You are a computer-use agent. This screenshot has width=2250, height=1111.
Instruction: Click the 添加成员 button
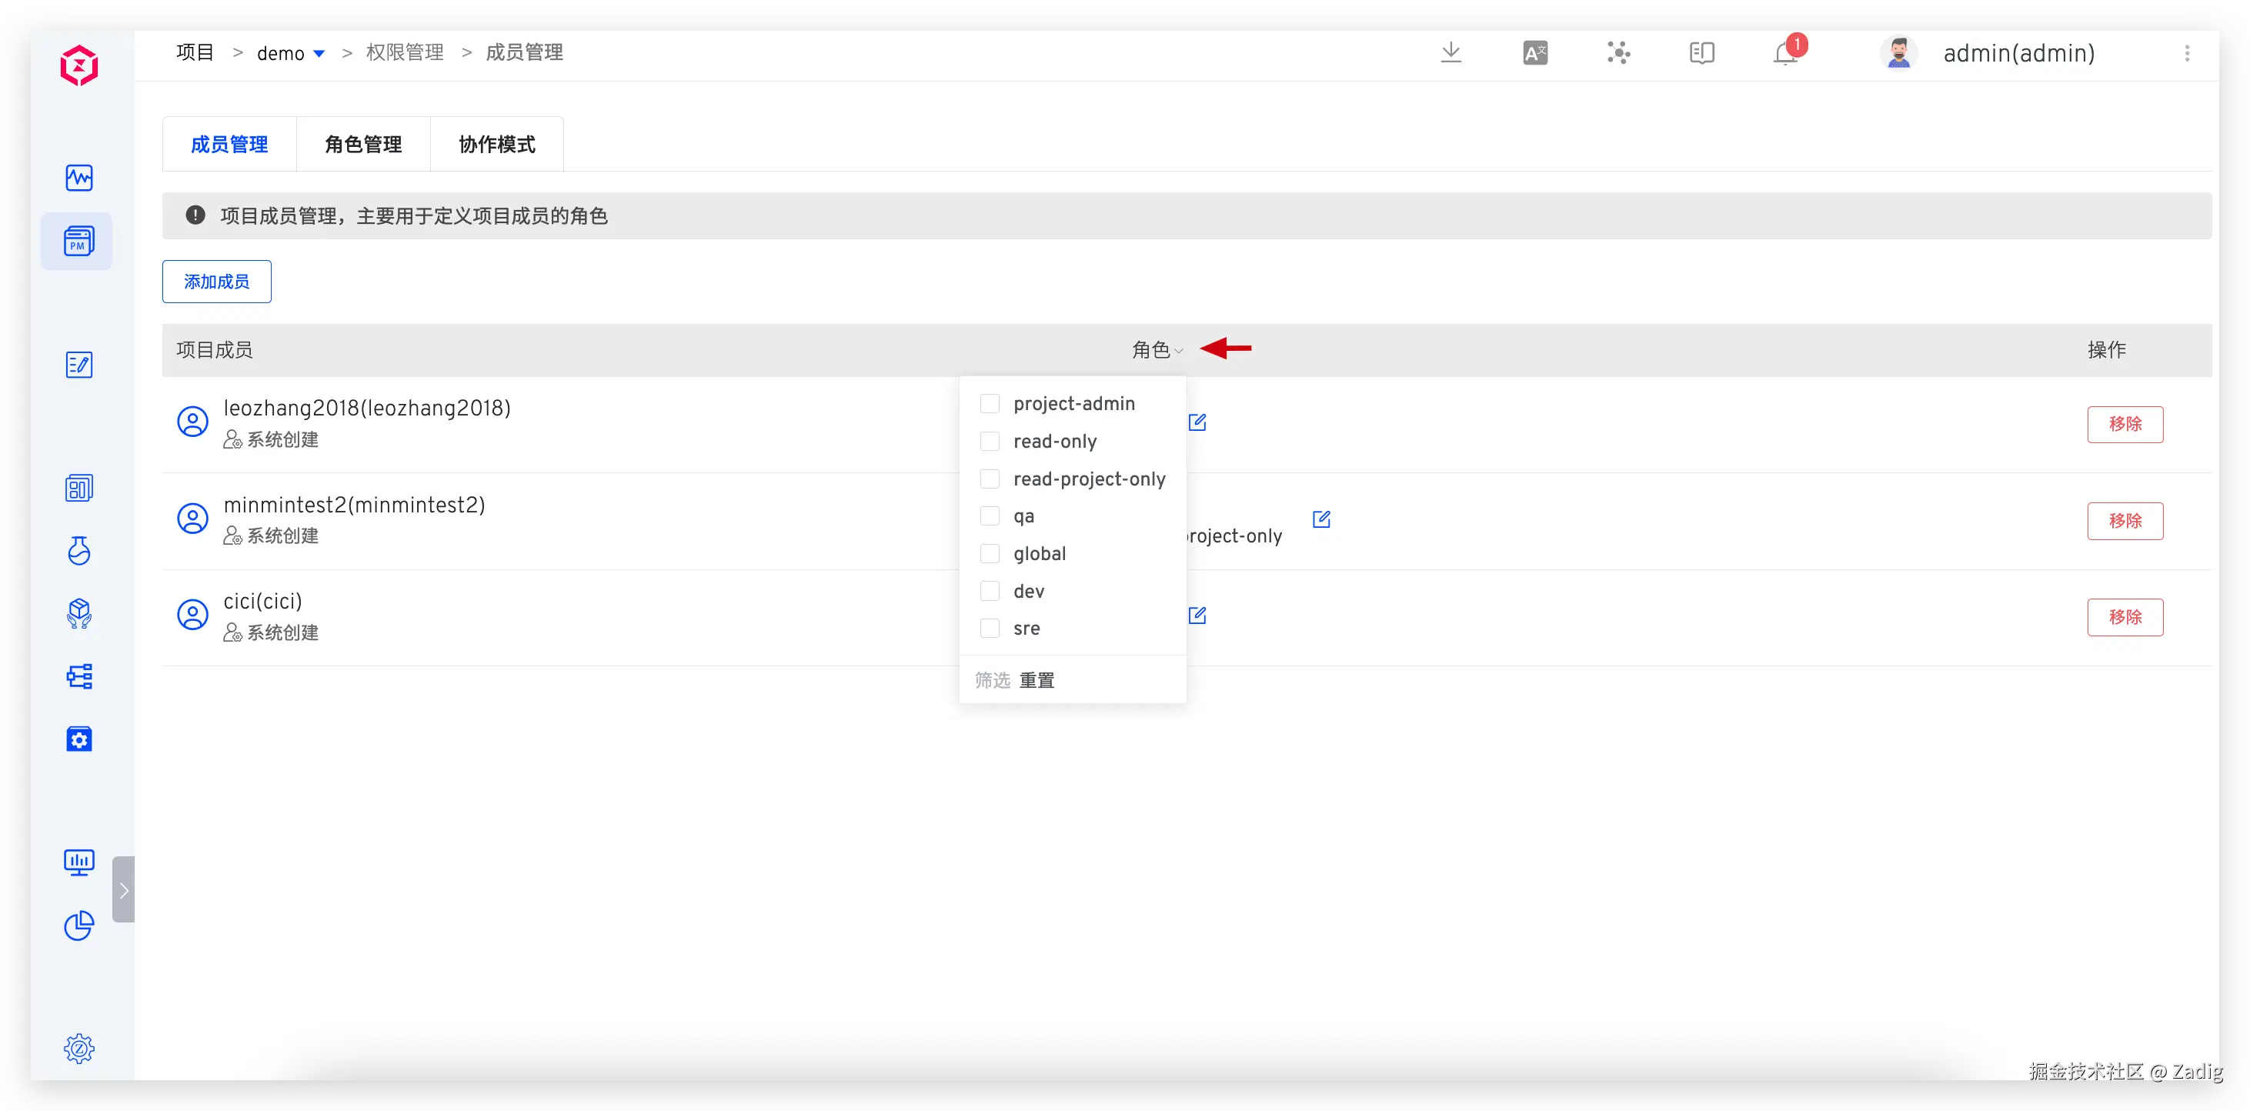[x=217, y=282]
